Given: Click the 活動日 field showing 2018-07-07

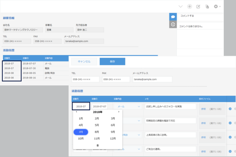Looking at the screenshot, I should (100, 106).
